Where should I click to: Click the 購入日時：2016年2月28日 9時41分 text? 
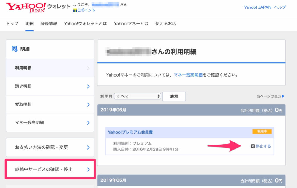point(146,149)
